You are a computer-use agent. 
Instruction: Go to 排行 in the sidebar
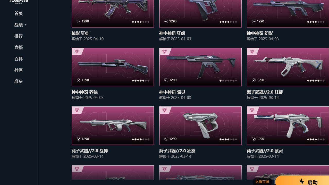pyautogui.click(x=19, y=36)
